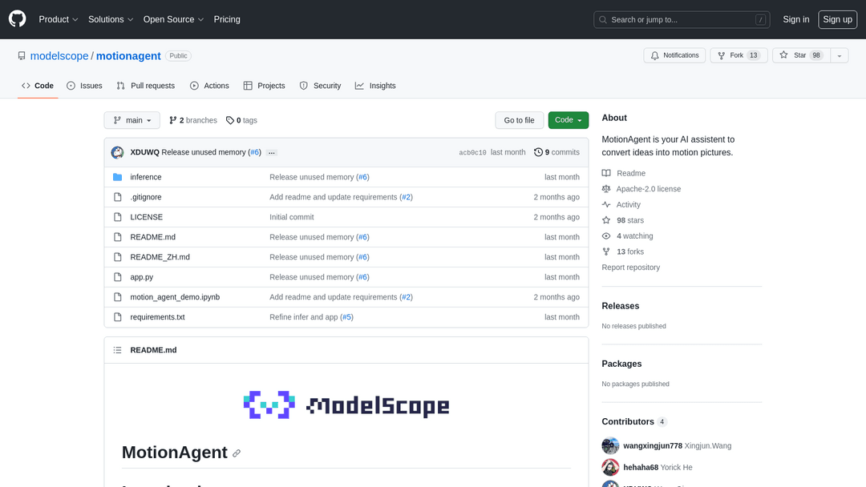Viewport: 866px width, 487px height.
Task: Open the inference folder icon
Action: click(117, 177)
